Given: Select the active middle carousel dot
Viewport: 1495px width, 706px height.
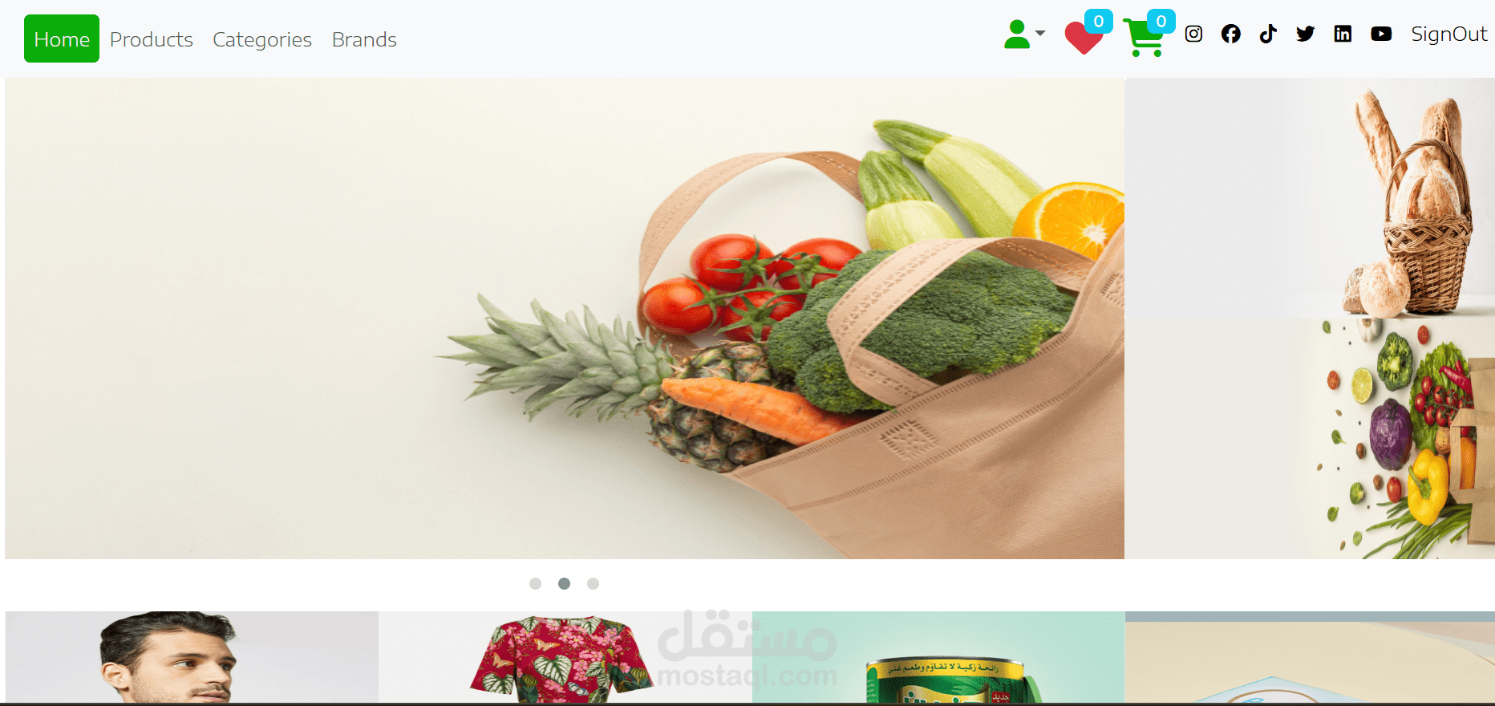Looking at the screenshot, I should click(564, 583).
